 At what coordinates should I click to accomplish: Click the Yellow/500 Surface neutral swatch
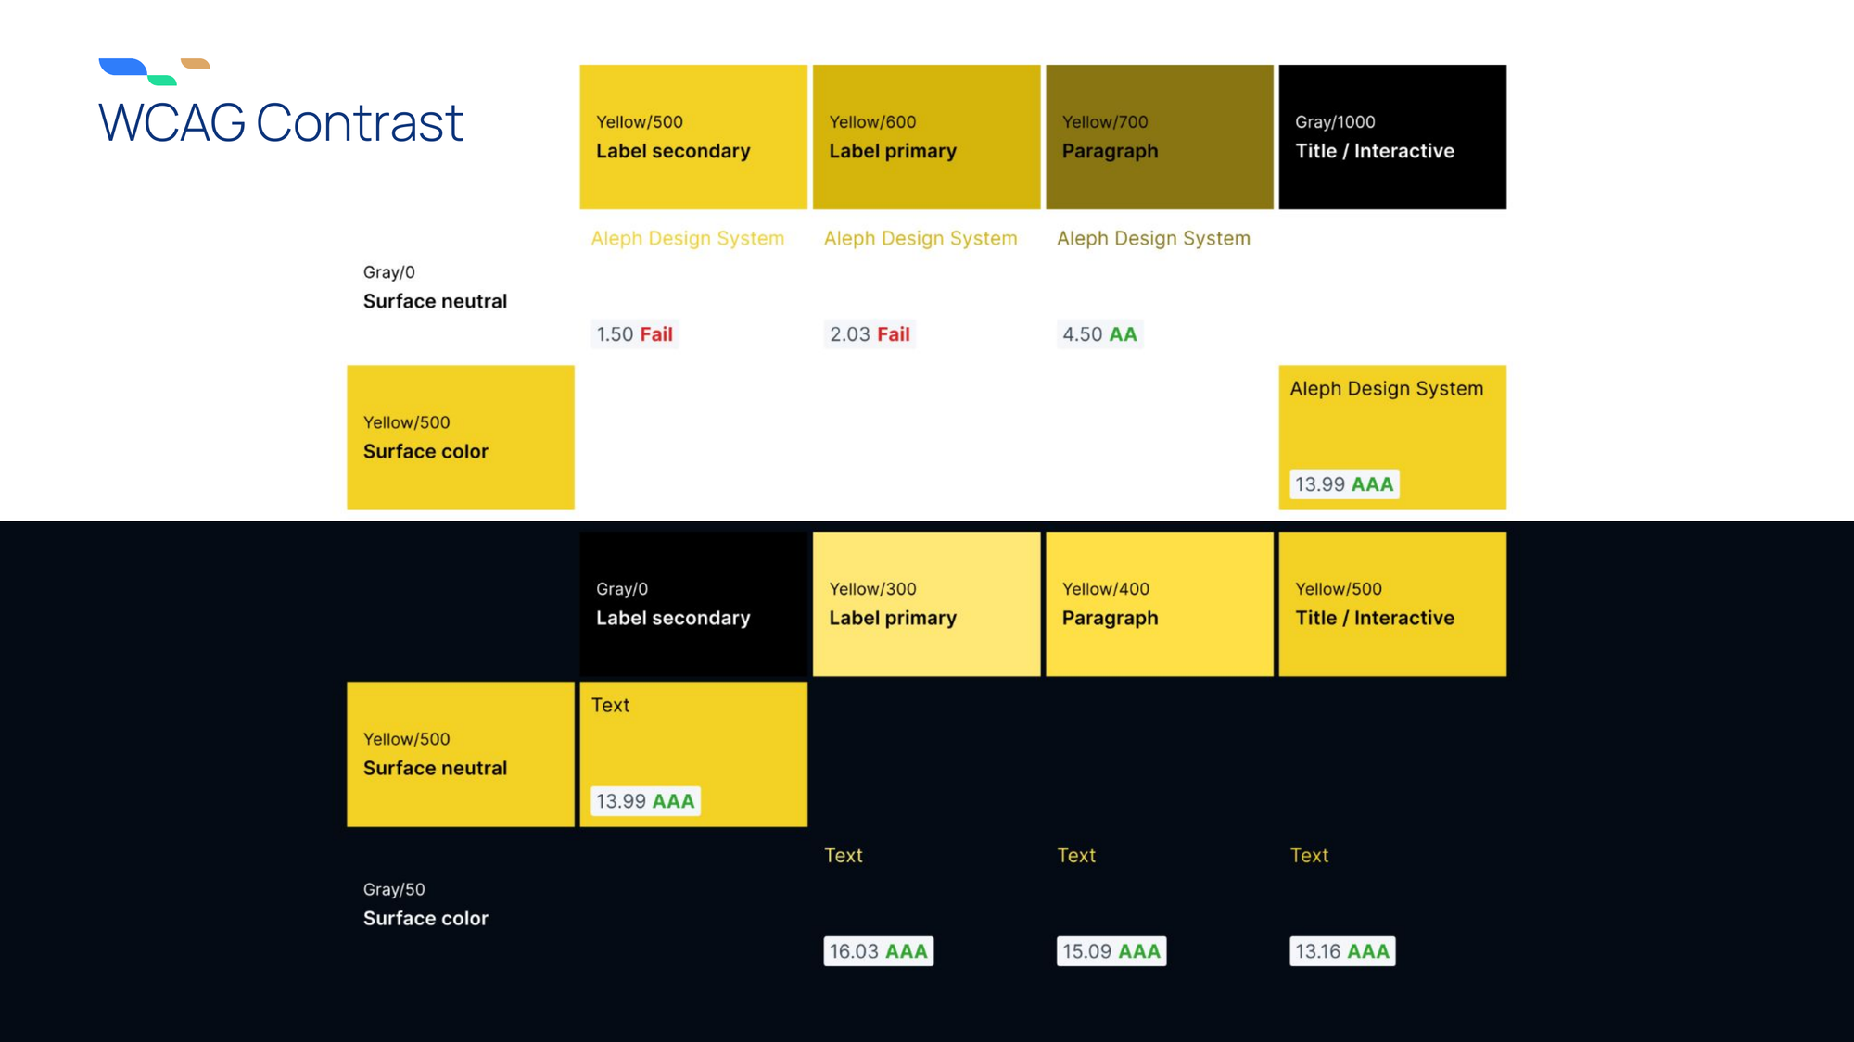pos(461,754)
